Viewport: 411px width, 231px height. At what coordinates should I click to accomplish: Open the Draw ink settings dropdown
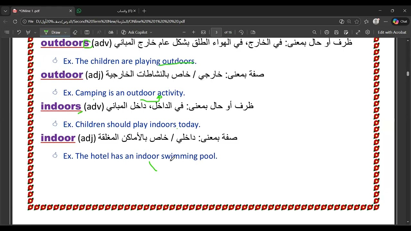65,32
